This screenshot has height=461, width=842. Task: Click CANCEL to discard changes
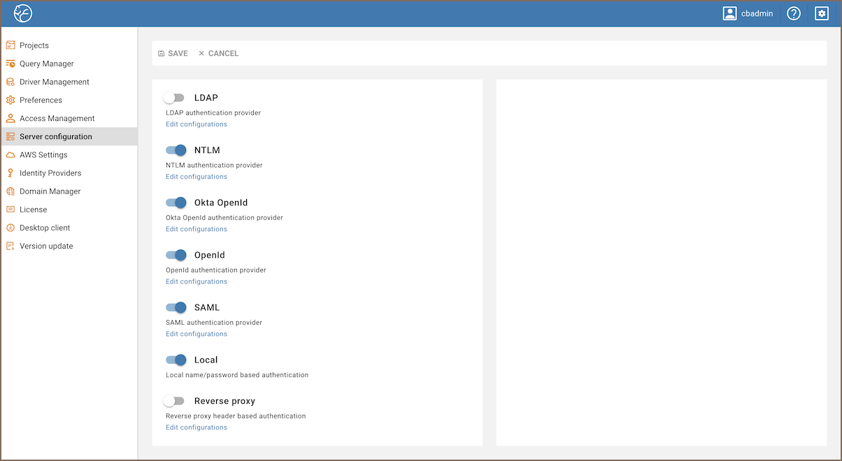218,53
